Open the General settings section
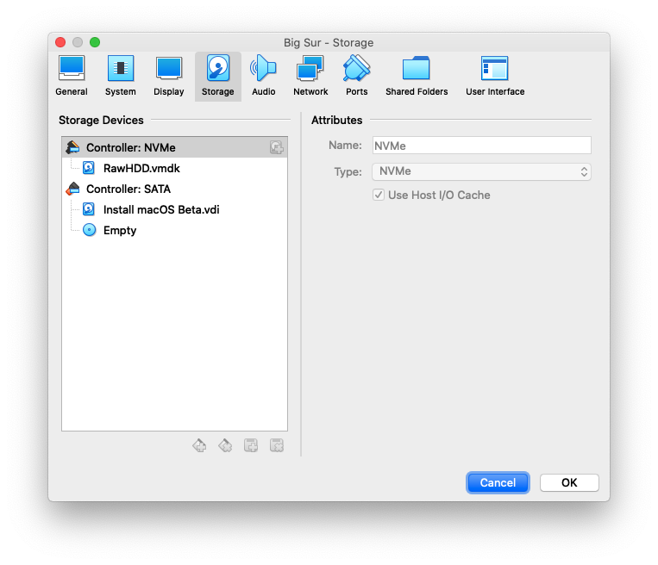 (x=71, y=76)
